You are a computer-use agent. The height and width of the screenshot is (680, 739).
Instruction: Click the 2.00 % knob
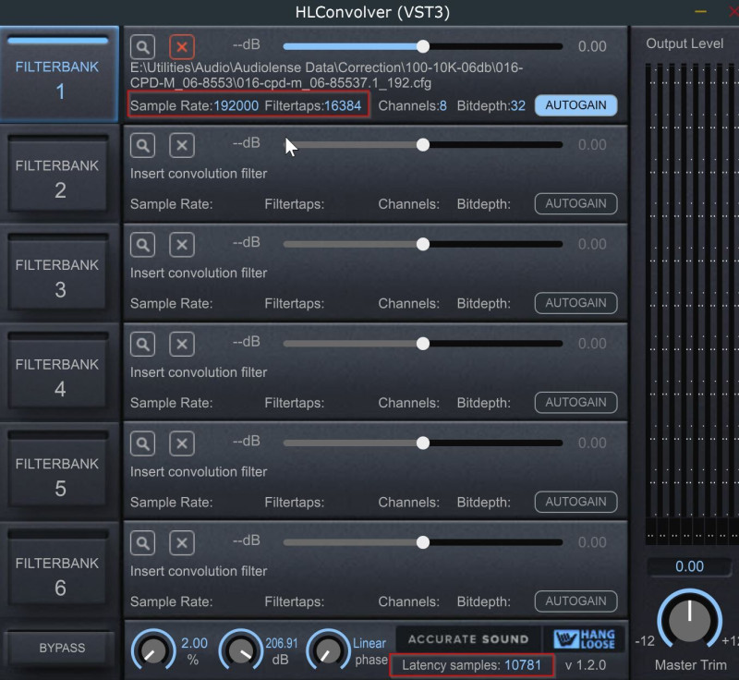[x=153, y=650]
